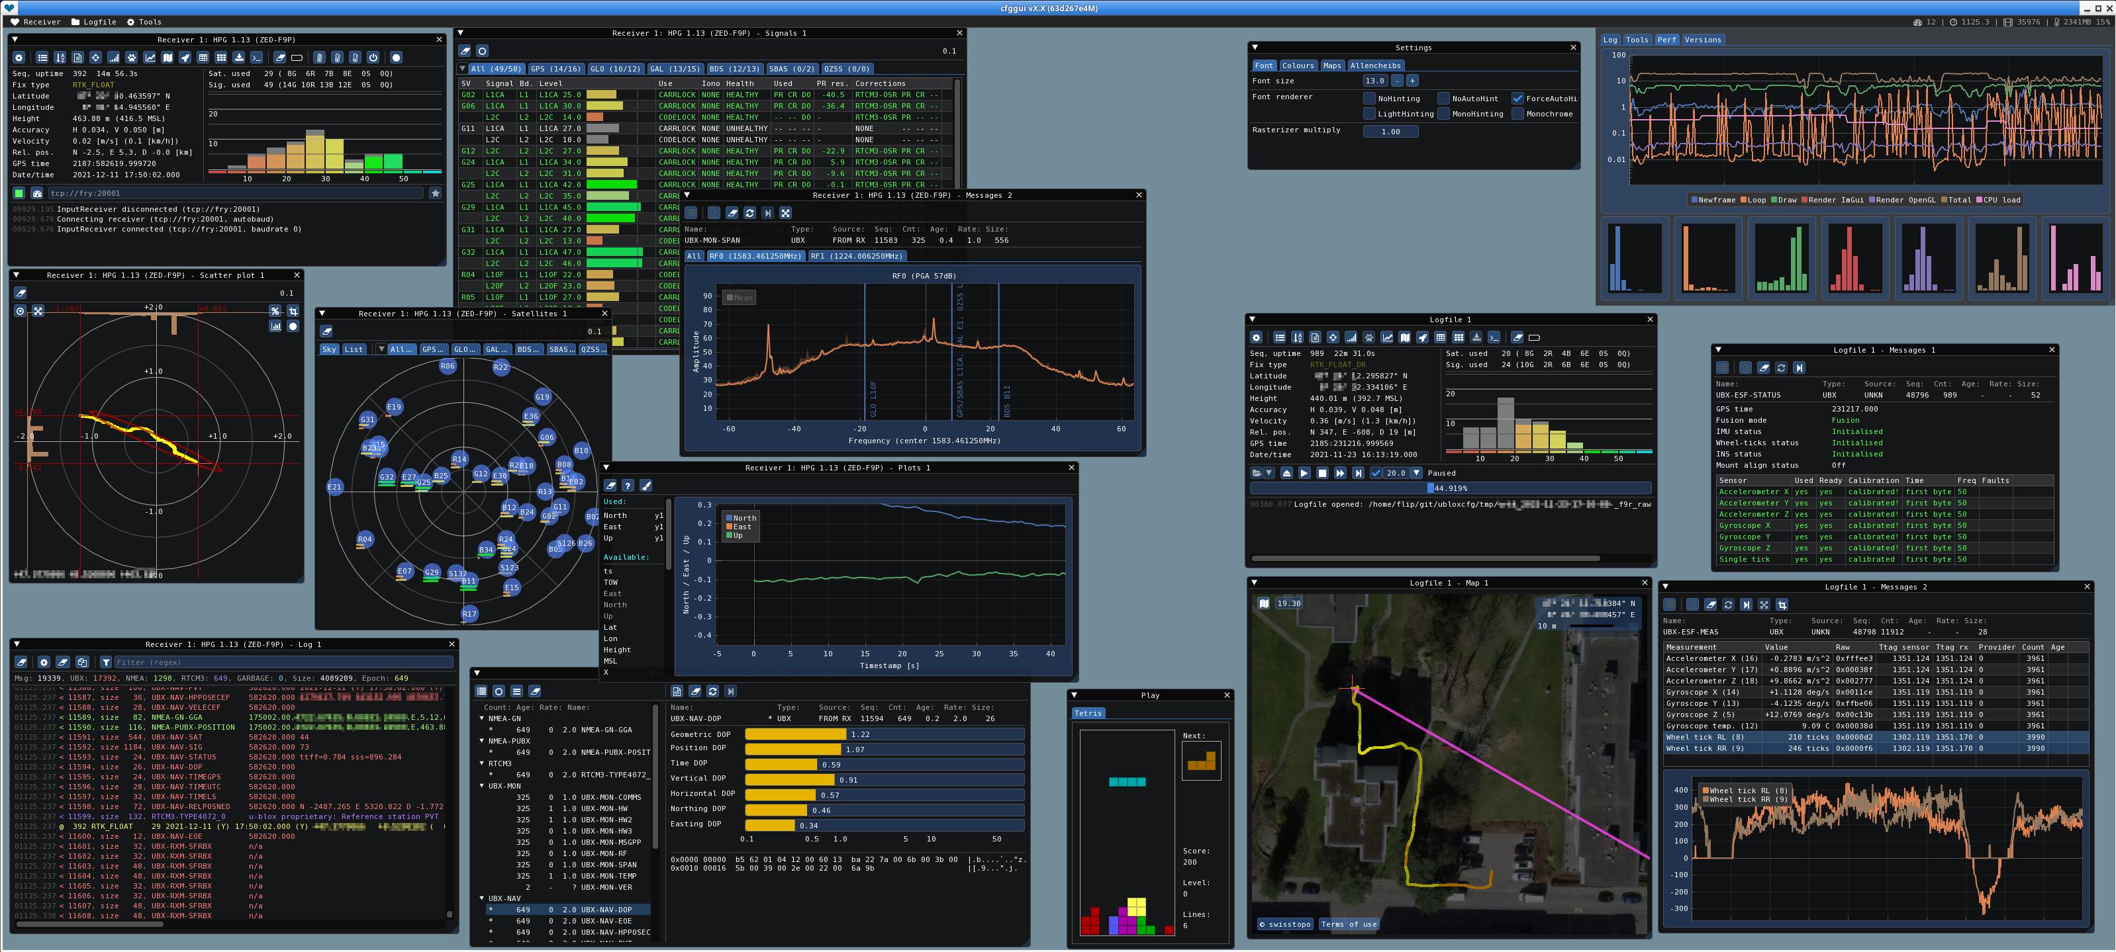Image resolution: width=2116 pixels, height=952 pixels.
Task: Stop Logfile 1 playback
Action: (x=1323, y=474)
